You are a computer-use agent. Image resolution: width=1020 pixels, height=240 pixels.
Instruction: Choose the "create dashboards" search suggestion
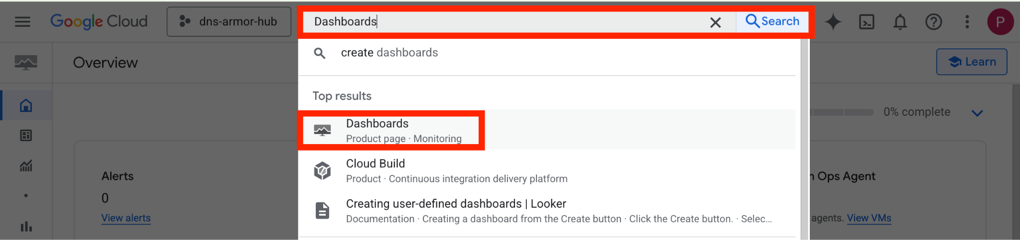click(x=389, y=53)
